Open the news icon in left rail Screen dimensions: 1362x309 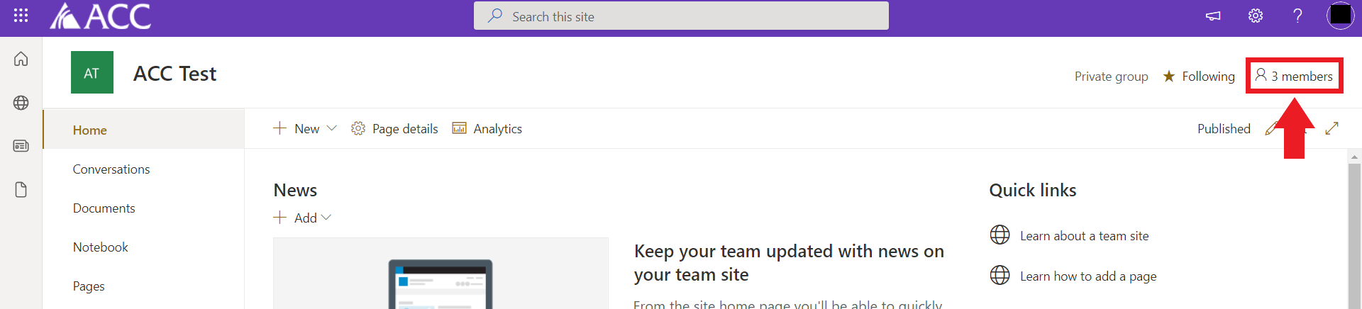click(21, 146)
